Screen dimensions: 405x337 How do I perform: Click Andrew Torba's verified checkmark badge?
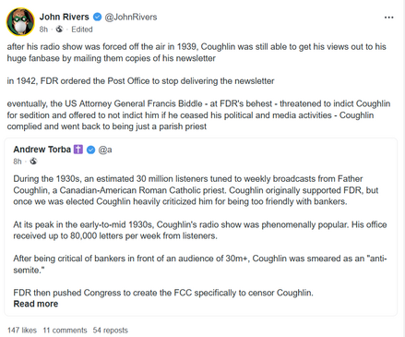tap(90, 150)
